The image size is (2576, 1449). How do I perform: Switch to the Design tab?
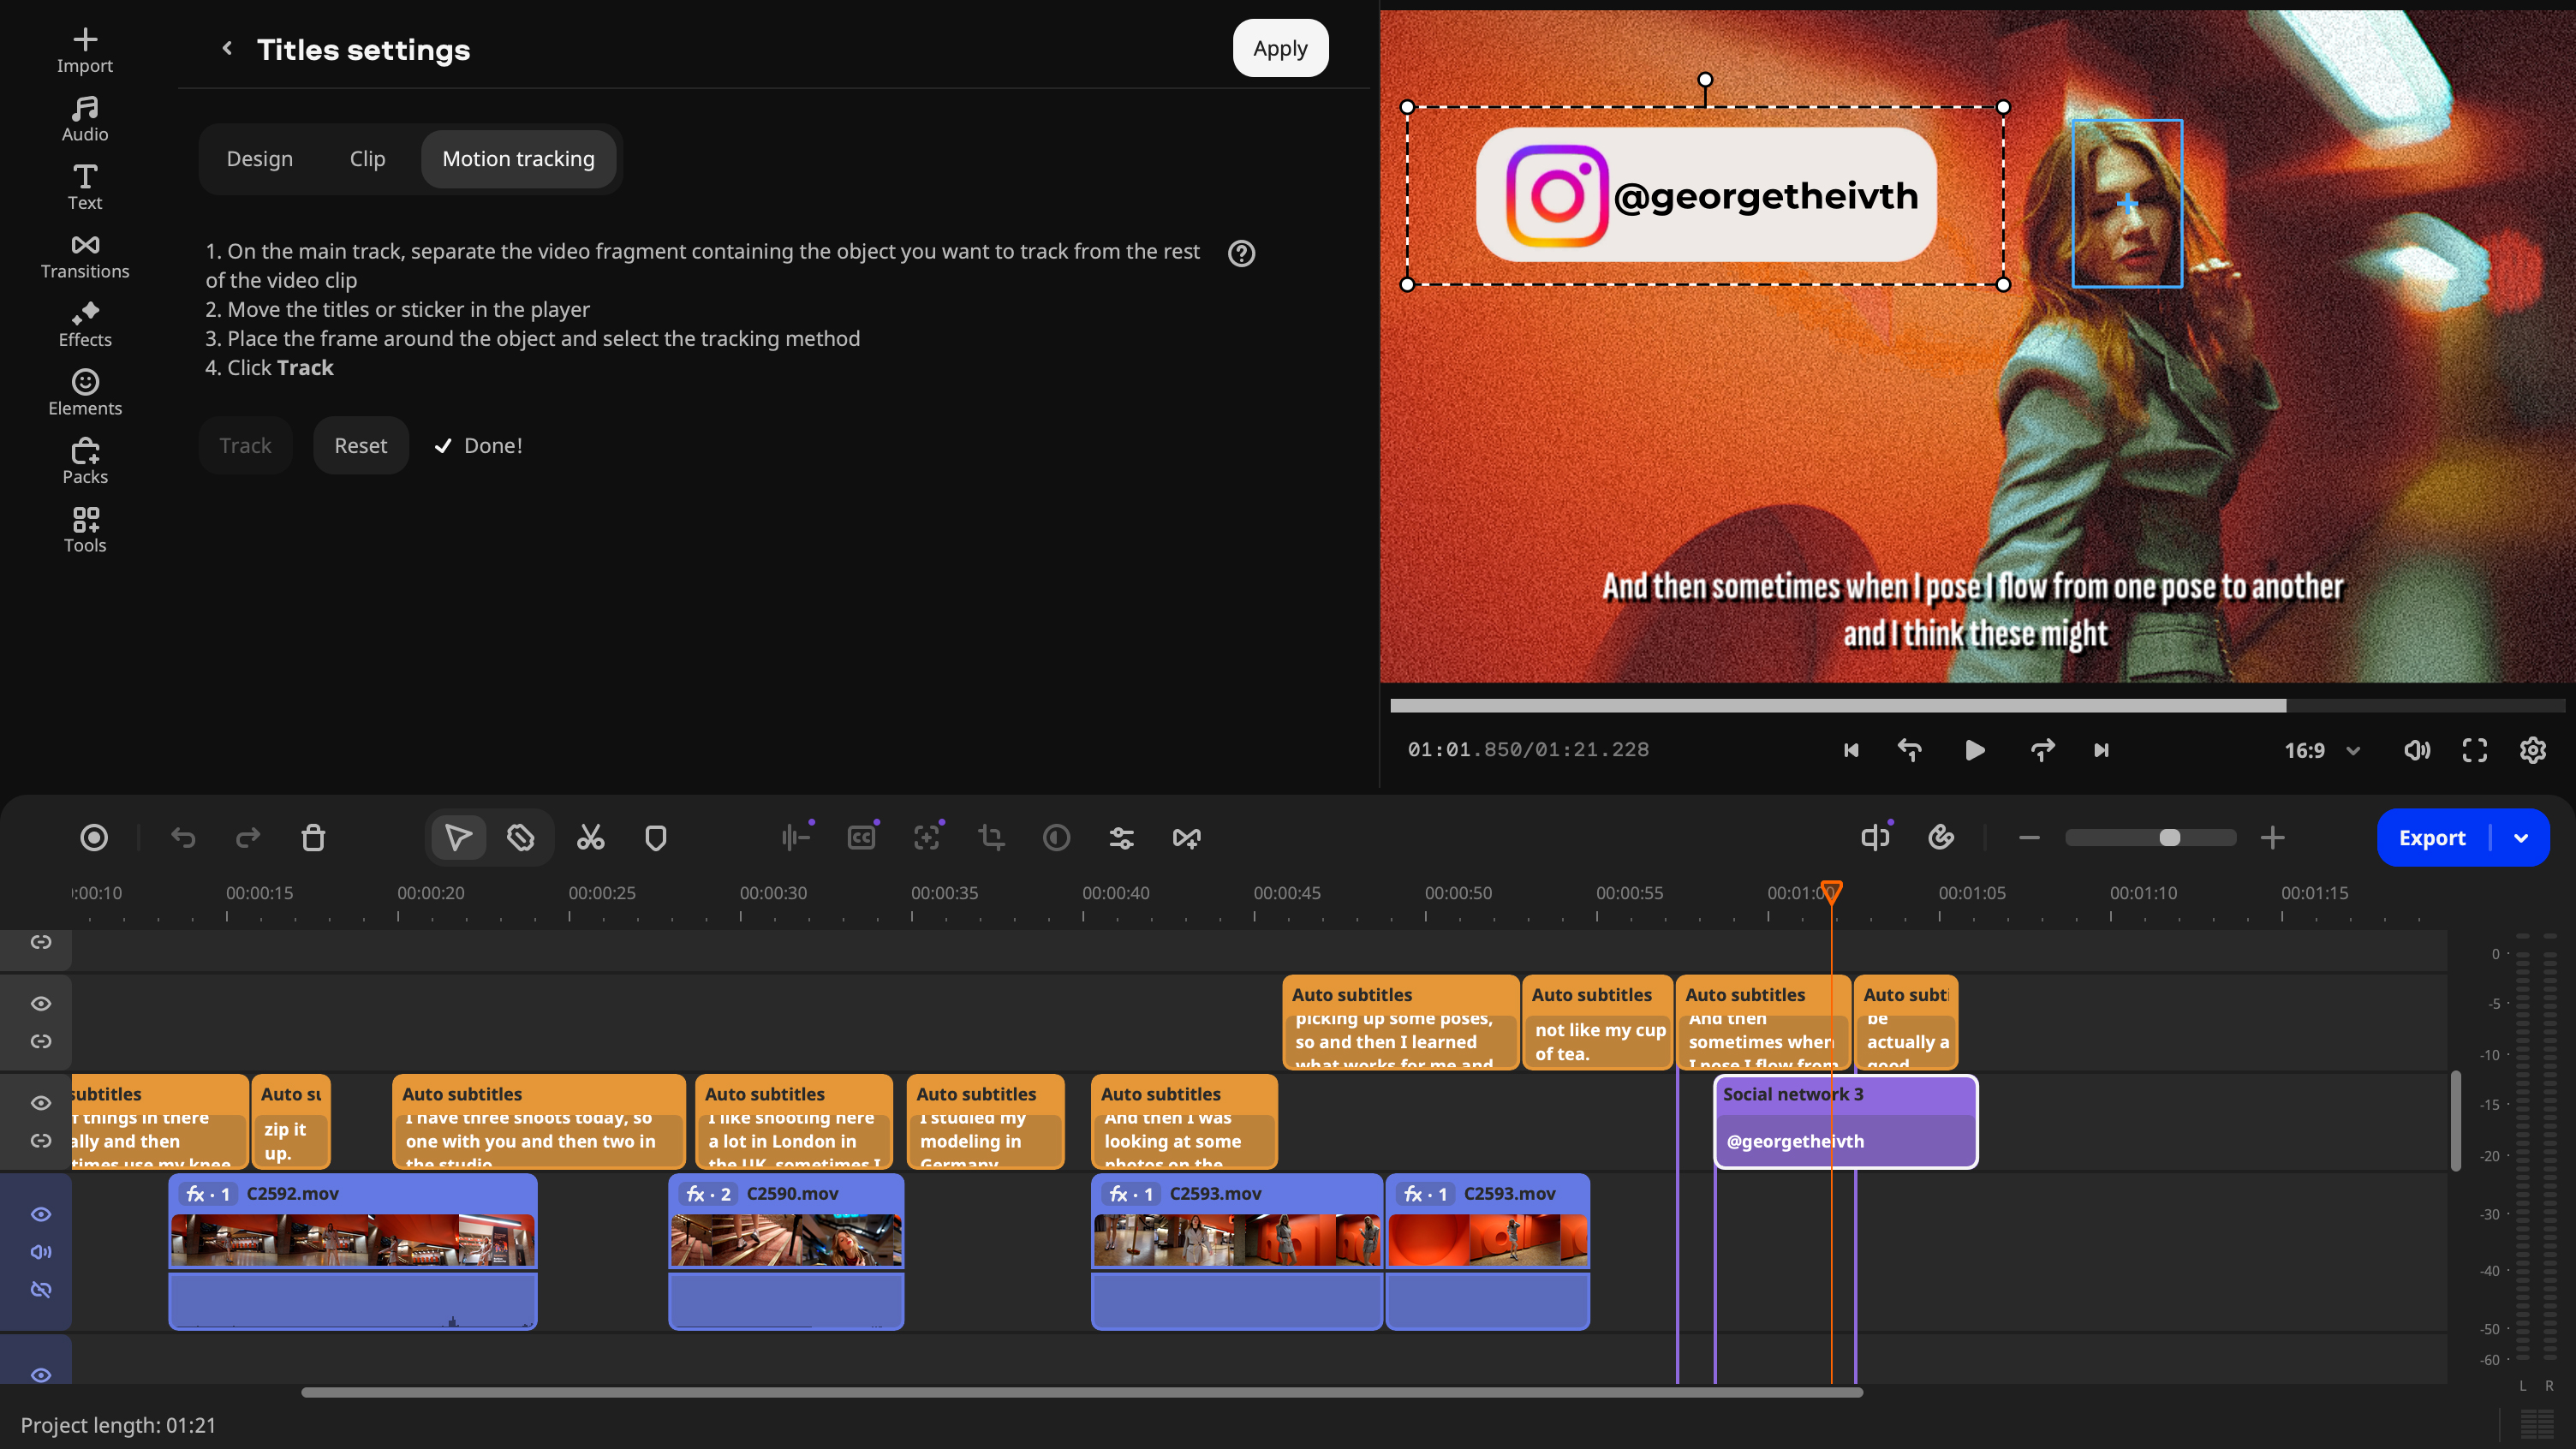(x=260, y=158)
